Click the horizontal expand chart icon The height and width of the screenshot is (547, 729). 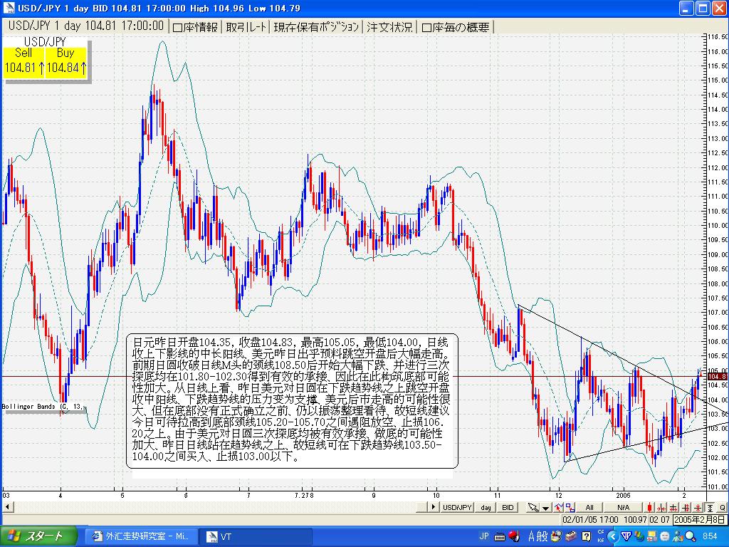[x=673, y=507]
